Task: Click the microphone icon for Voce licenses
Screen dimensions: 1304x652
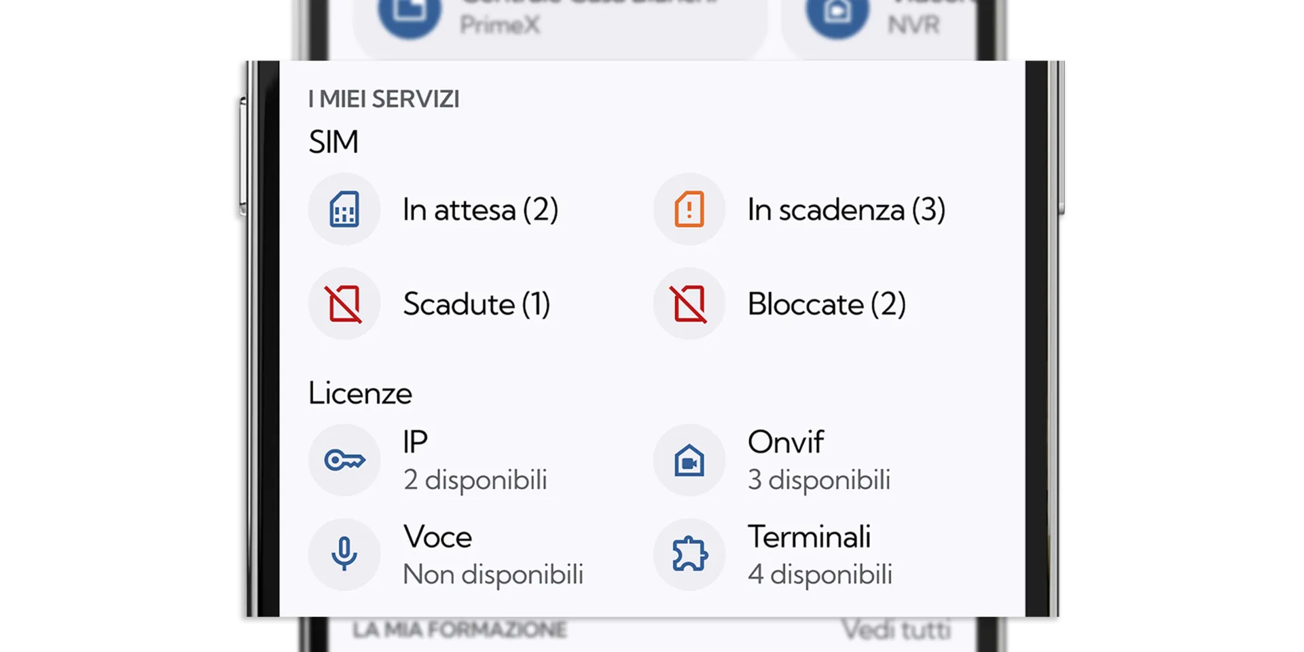Action: pyautogui.click(x=344, y=555)
